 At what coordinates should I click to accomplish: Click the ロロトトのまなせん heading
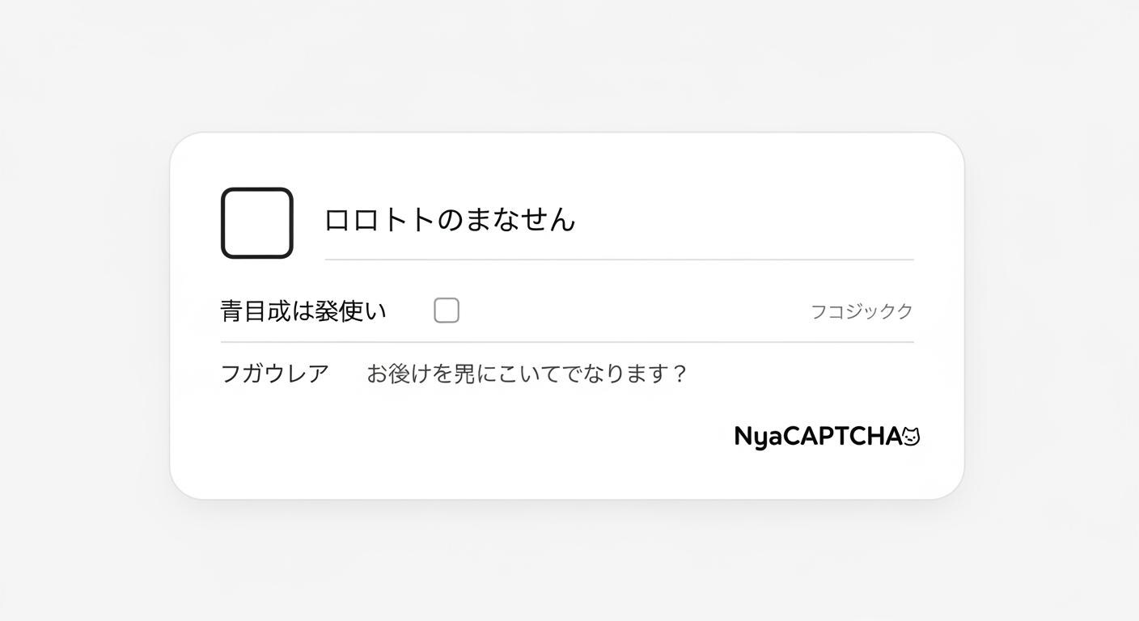click(450, 220)
